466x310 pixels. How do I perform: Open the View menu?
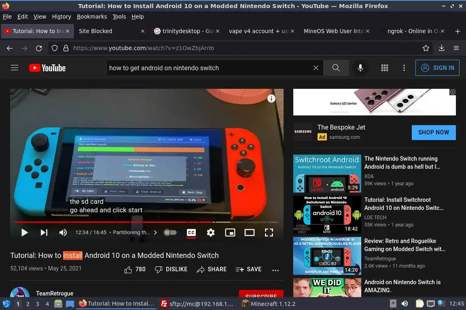40,17
